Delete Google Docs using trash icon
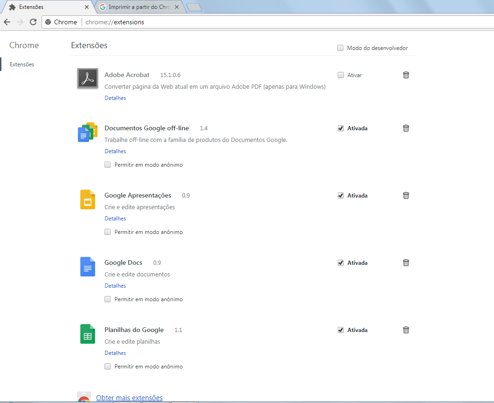This screenshot has height=403, width=494. [406, 263]
